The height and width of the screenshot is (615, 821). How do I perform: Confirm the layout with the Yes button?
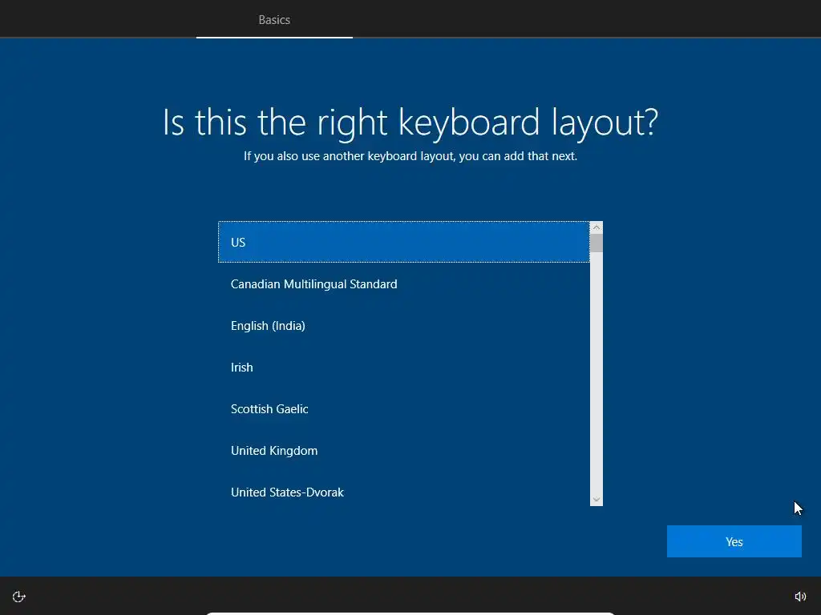click(x=734, y=541)
